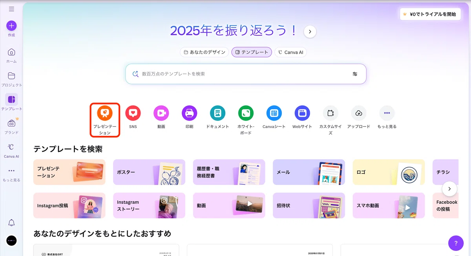Click the 2025年を振り返ろう！ headline
471x256 pixels.
click(x=234, y=31)
